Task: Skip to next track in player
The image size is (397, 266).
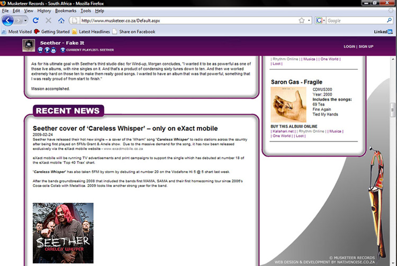Action: point(53,50)
